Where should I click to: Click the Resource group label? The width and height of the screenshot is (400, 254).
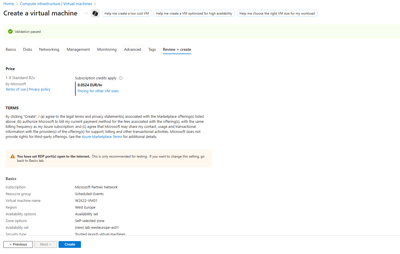(x=18, y=194)
